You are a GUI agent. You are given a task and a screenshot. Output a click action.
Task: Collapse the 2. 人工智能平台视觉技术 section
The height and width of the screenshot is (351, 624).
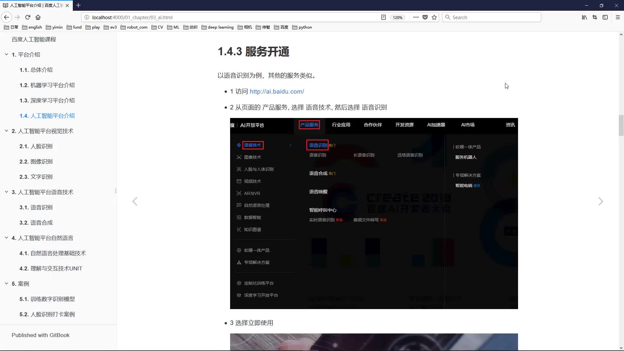click(6, 131)
